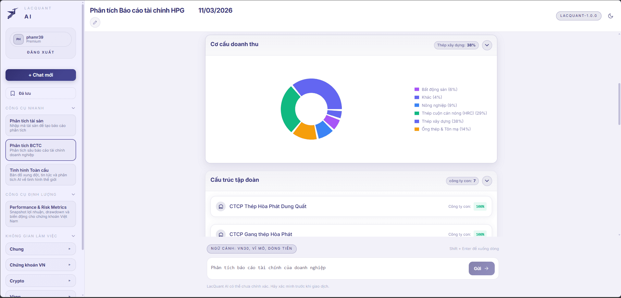
Task: Start a new chat with Chat mới
Action: (41, 75)
